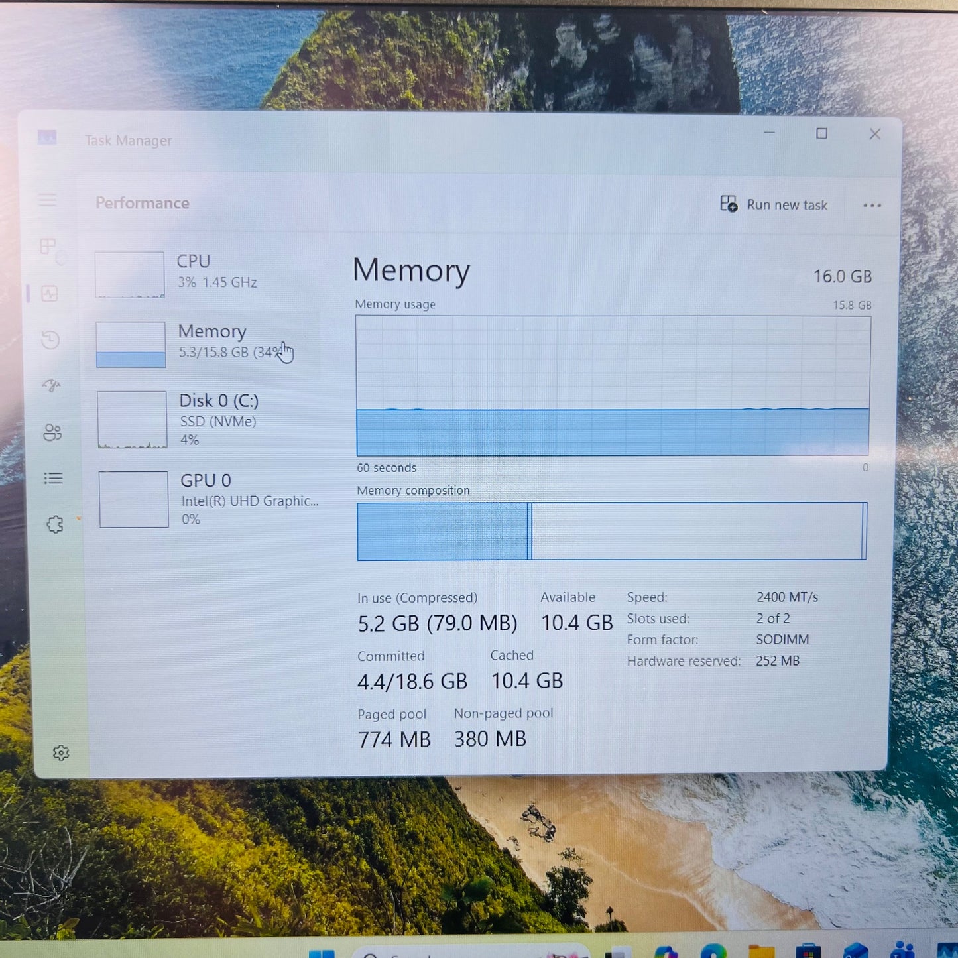
Task: Open the App history page icon
Action: coord(50,340)
